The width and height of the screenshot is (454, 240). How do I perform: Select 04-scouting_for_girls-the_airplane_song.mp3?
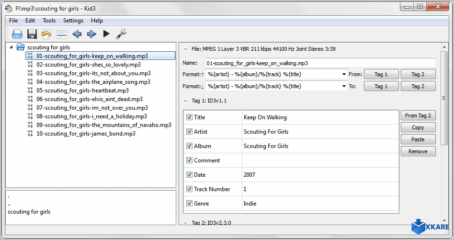coord(93,82)
